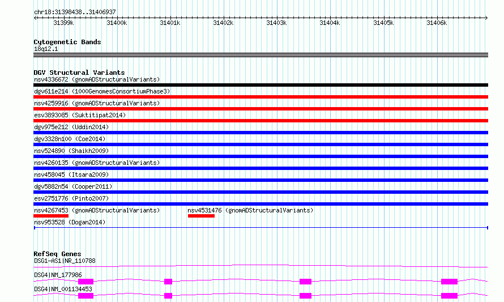
Task: Click the 31406k ruler tick label
Action: (437, 23)
